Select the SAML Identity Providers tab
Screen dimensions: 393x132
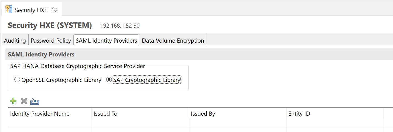pos(106,41)
